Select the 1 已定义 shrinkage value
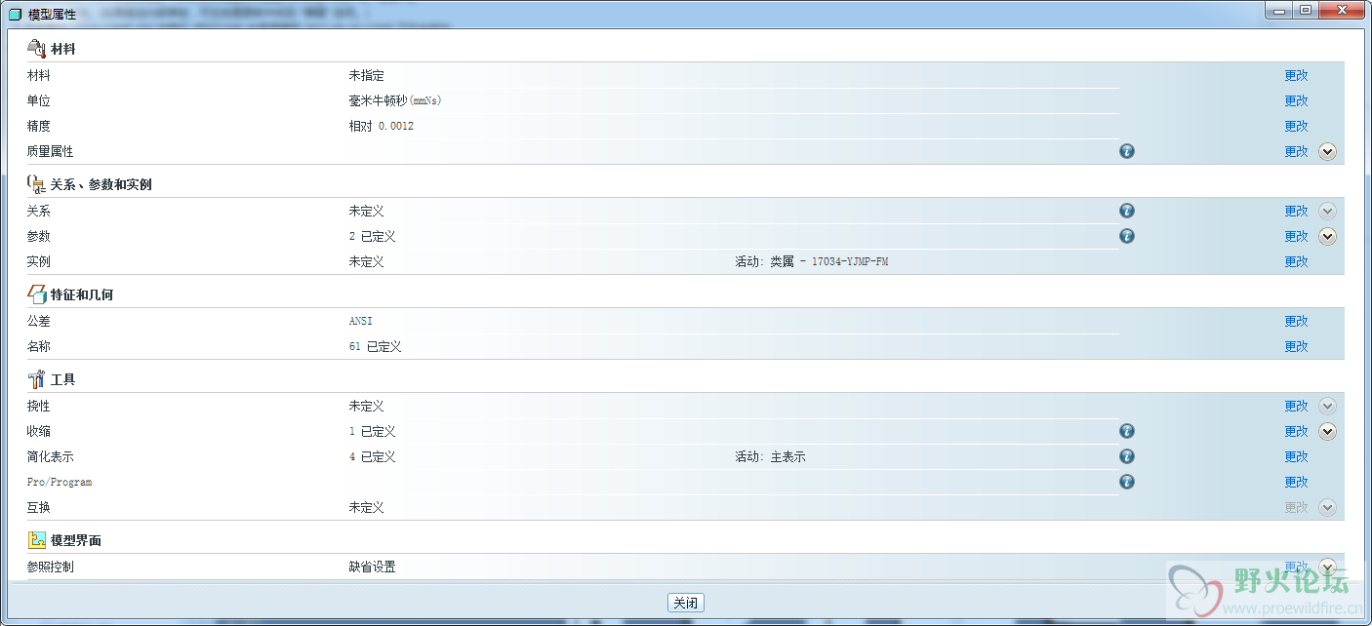 click(372, 431)
